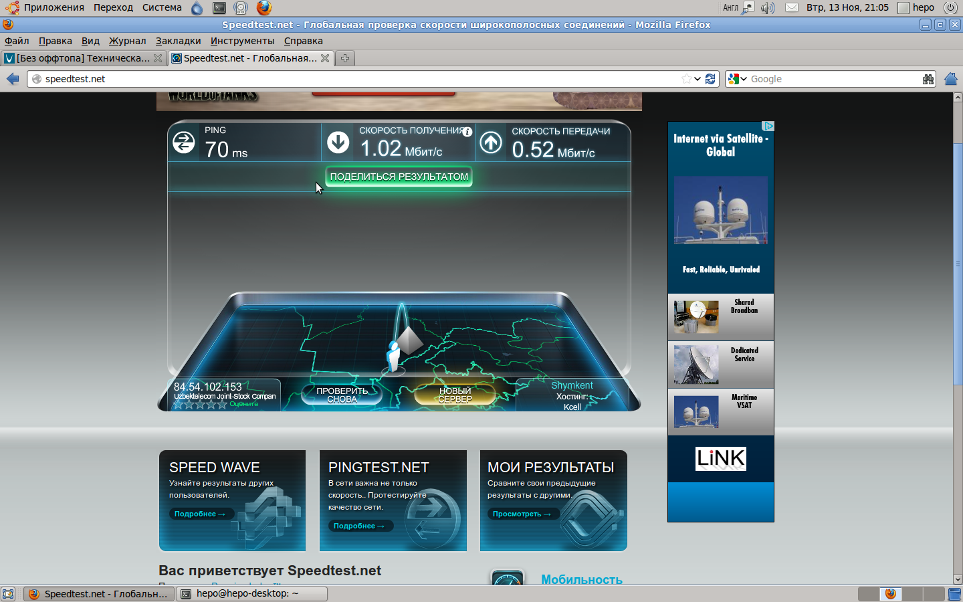Reload the page with refresh icon
This screenshot has width=963, height=602.
click(x=710, y=79)
